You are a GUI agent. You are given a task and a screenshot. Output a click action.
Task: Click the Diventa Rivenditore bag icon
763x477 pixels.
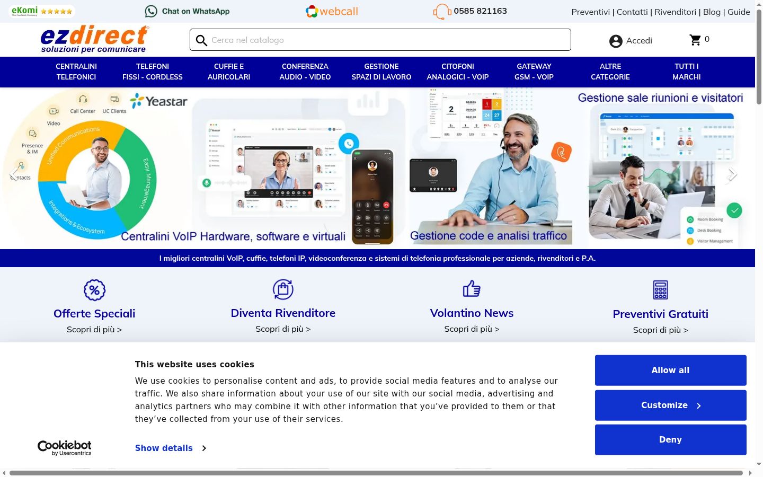283,289
